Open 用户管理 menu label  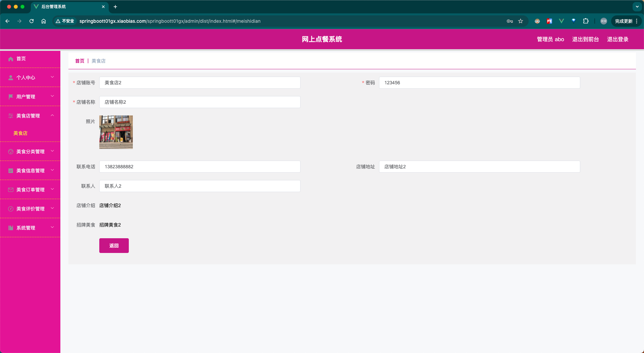(x=26, y=97)
